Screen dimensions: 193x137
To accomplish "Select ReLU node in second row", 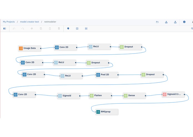I will click(64, 63).
